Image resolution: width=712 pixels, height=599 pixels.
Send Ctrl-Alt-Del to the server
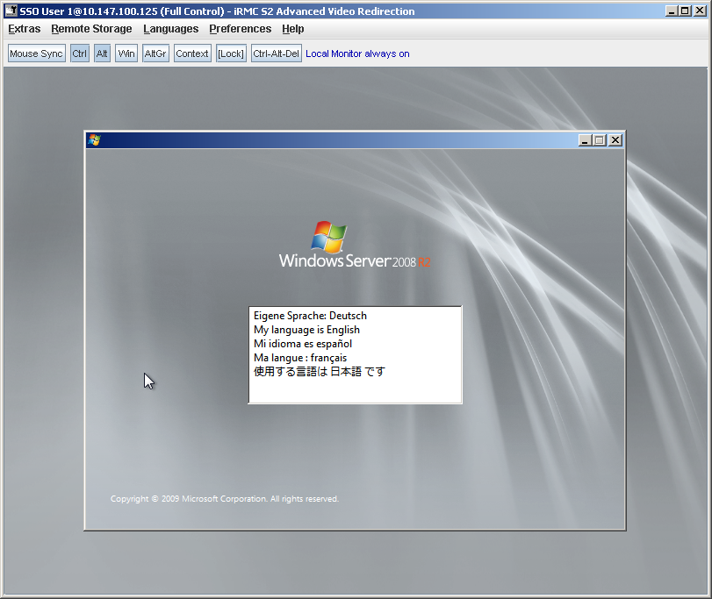tap(276, 53)
